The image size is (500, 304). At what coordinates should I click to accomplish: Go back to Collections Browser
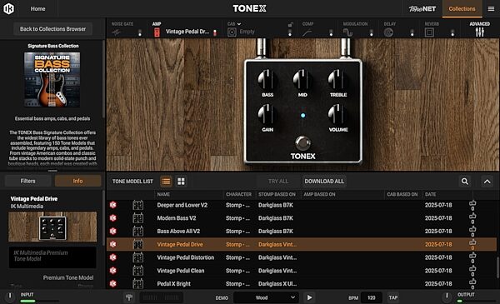click(x=53, y=29)
